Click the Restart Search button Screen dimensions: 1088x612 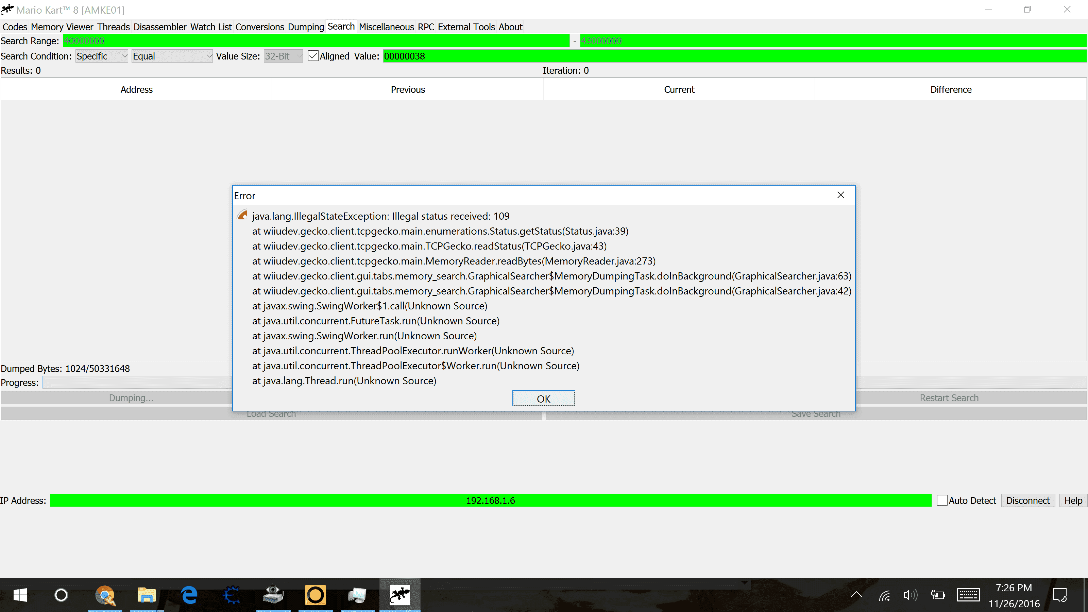pyautogui.click(x=971, y=398)
